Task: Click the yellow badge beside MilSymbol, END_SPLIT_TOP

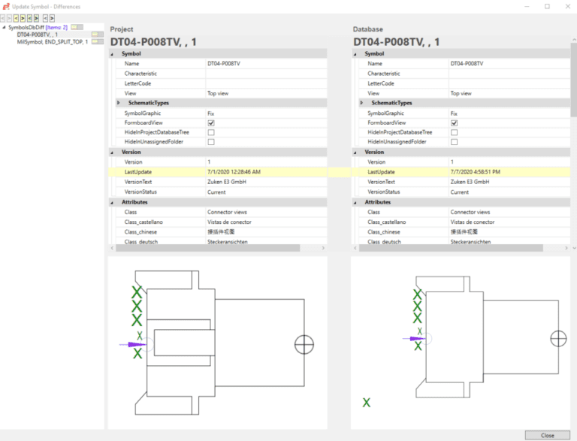Action: [97, 41]
